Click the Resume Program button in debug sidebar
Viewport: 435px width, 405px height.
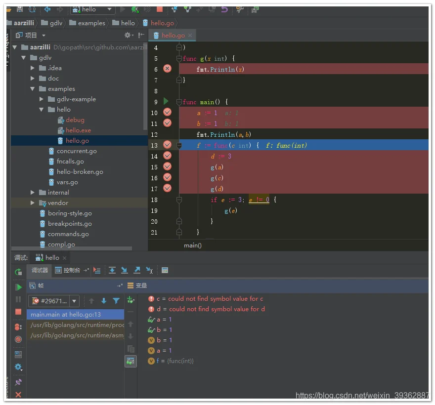coord(18,287)
